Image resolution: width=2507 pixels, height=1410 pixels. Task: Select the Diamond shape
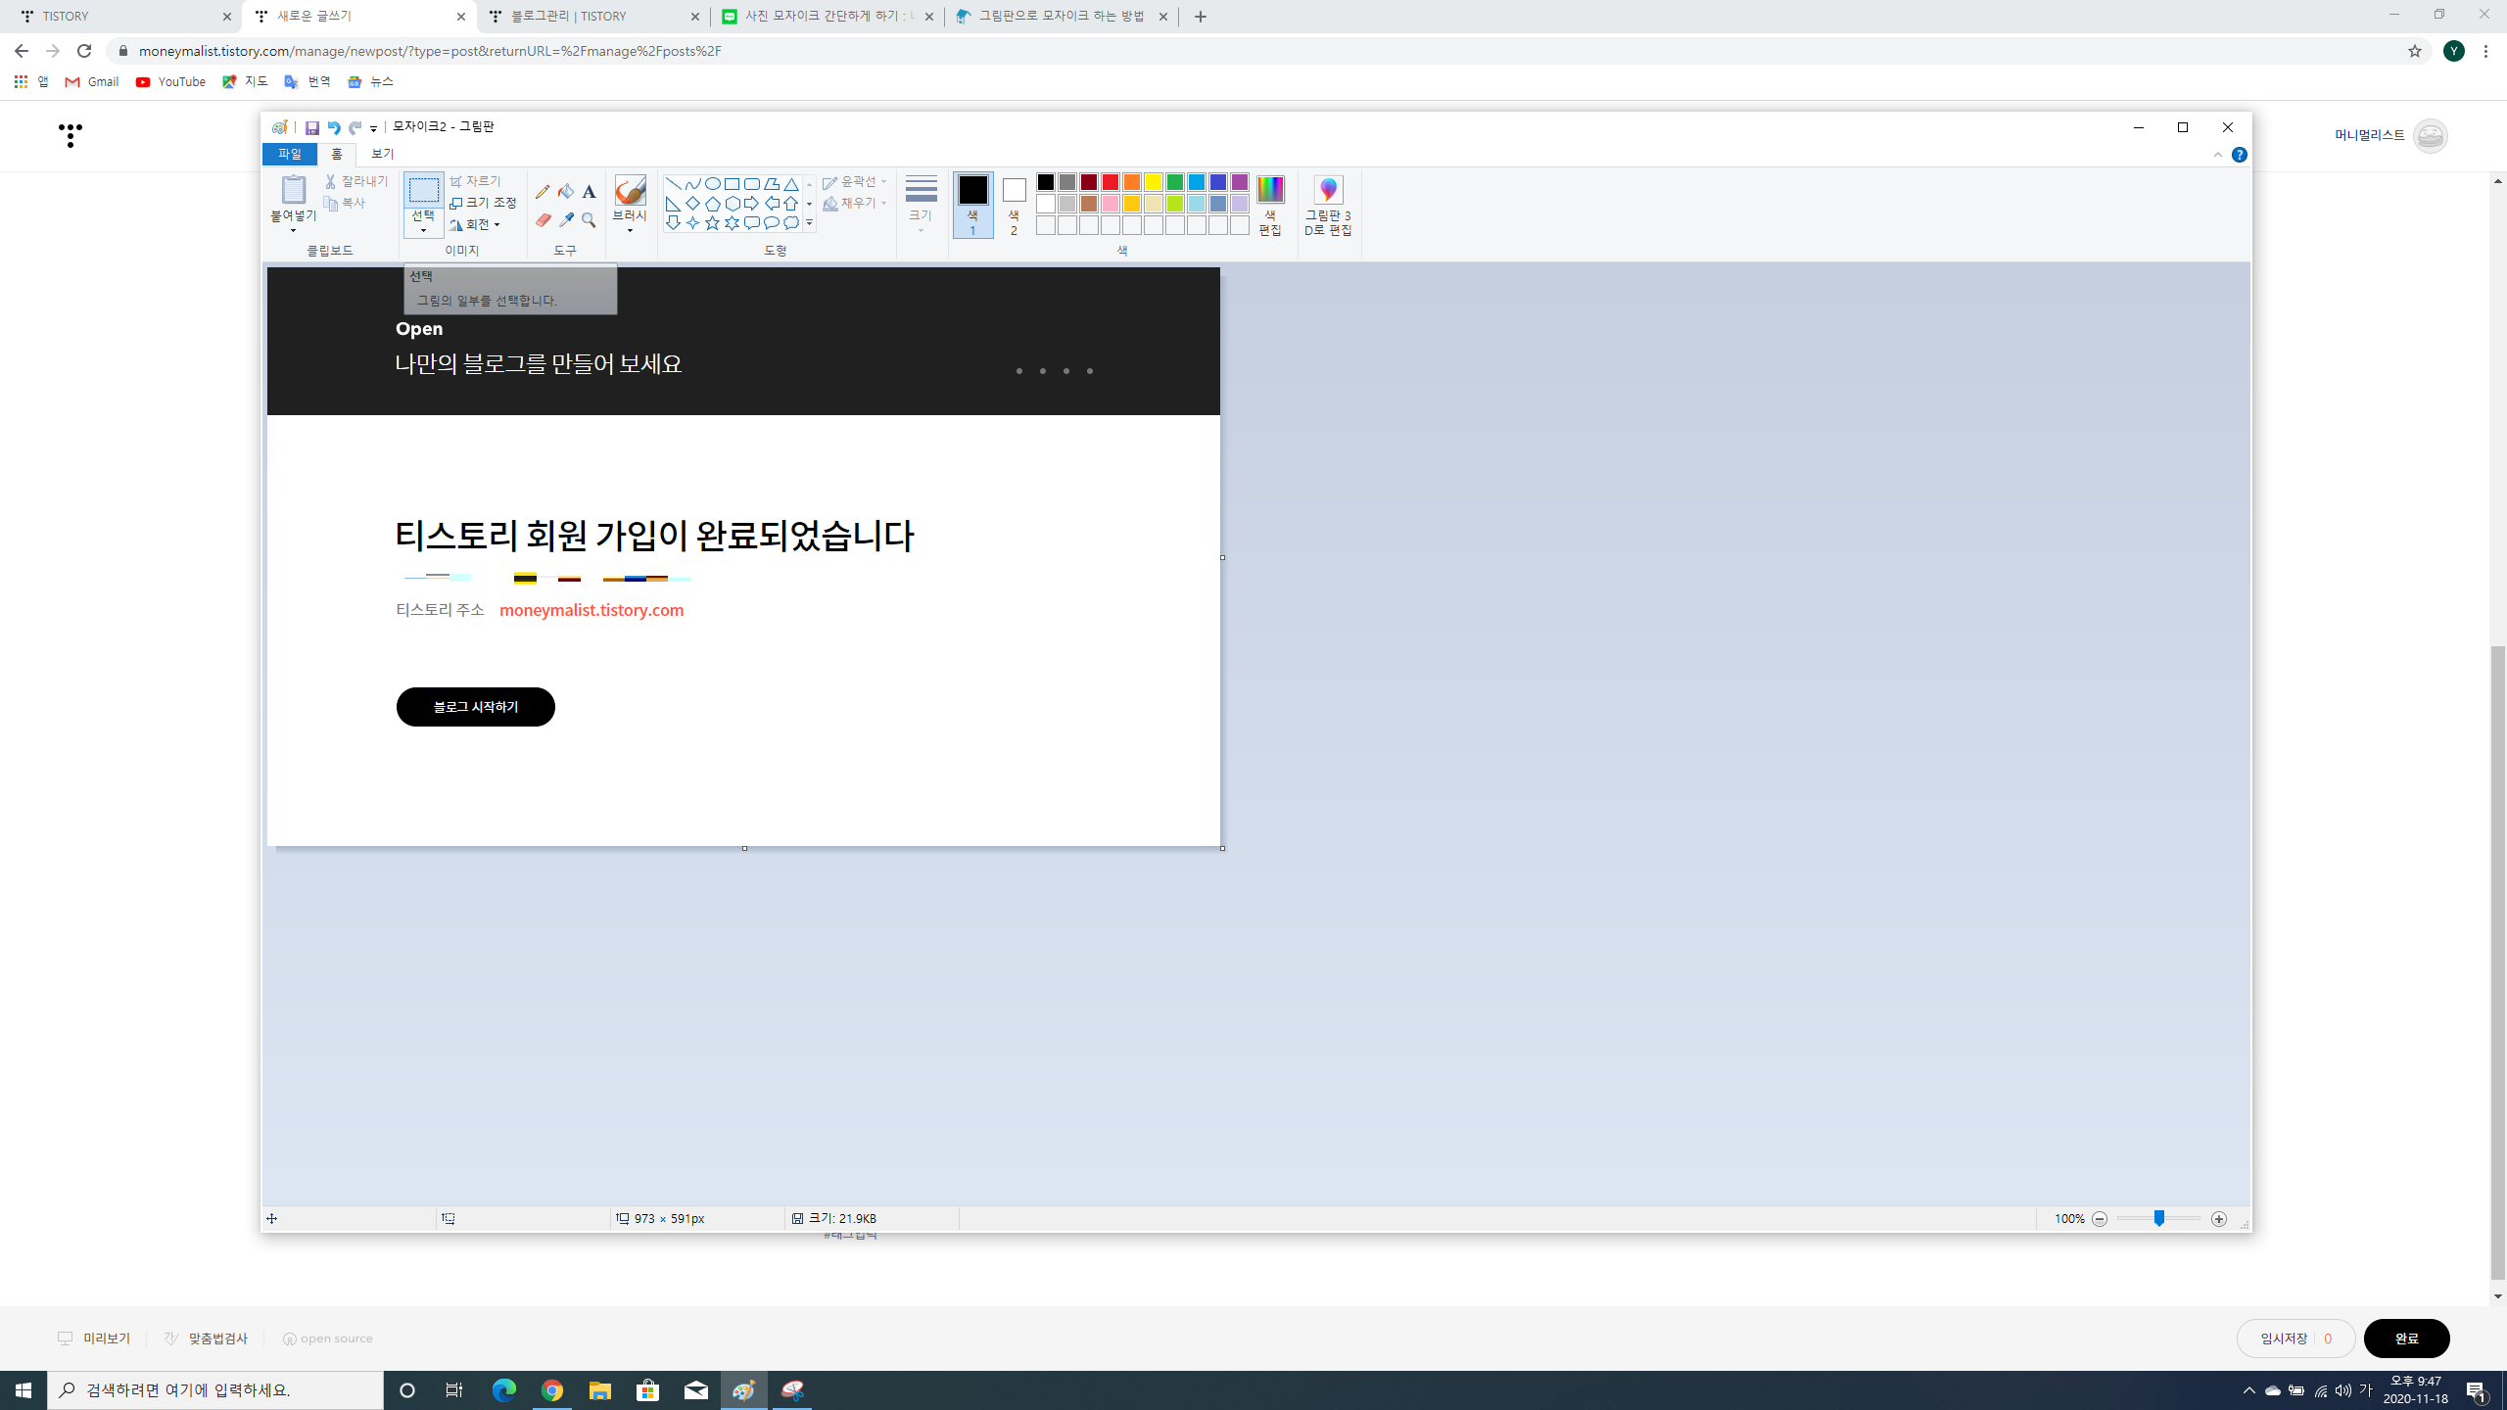coord(692,204)
